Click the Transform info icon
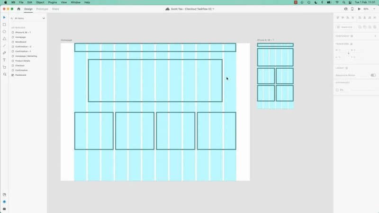The image size is (379, 213). click(351, 44)
